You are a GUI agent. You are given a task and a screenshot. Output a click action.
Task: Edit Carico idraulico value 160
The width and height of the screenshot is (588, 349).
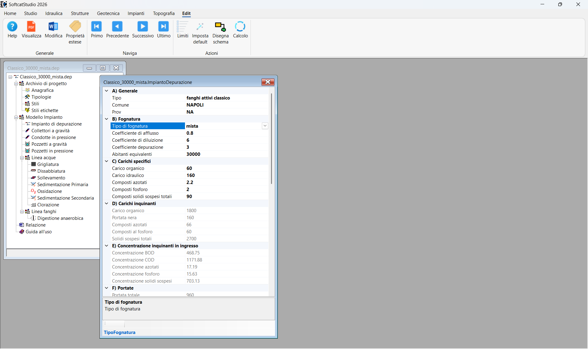tap(227, 175)
